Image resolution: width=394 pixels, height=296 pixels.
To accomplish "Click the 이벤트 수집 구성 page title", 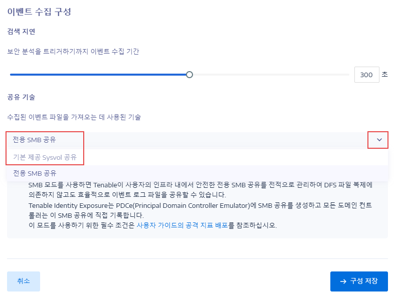I will click(x=39, y=12).
